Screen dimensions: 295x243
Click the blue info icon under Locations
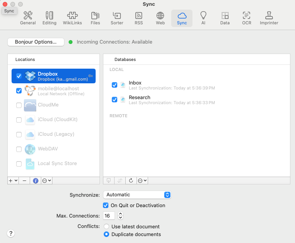pos(35,181)
